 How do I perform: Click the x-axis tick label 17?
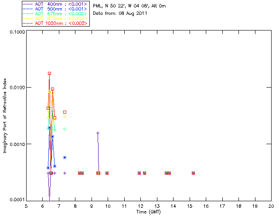click(222, 206)
